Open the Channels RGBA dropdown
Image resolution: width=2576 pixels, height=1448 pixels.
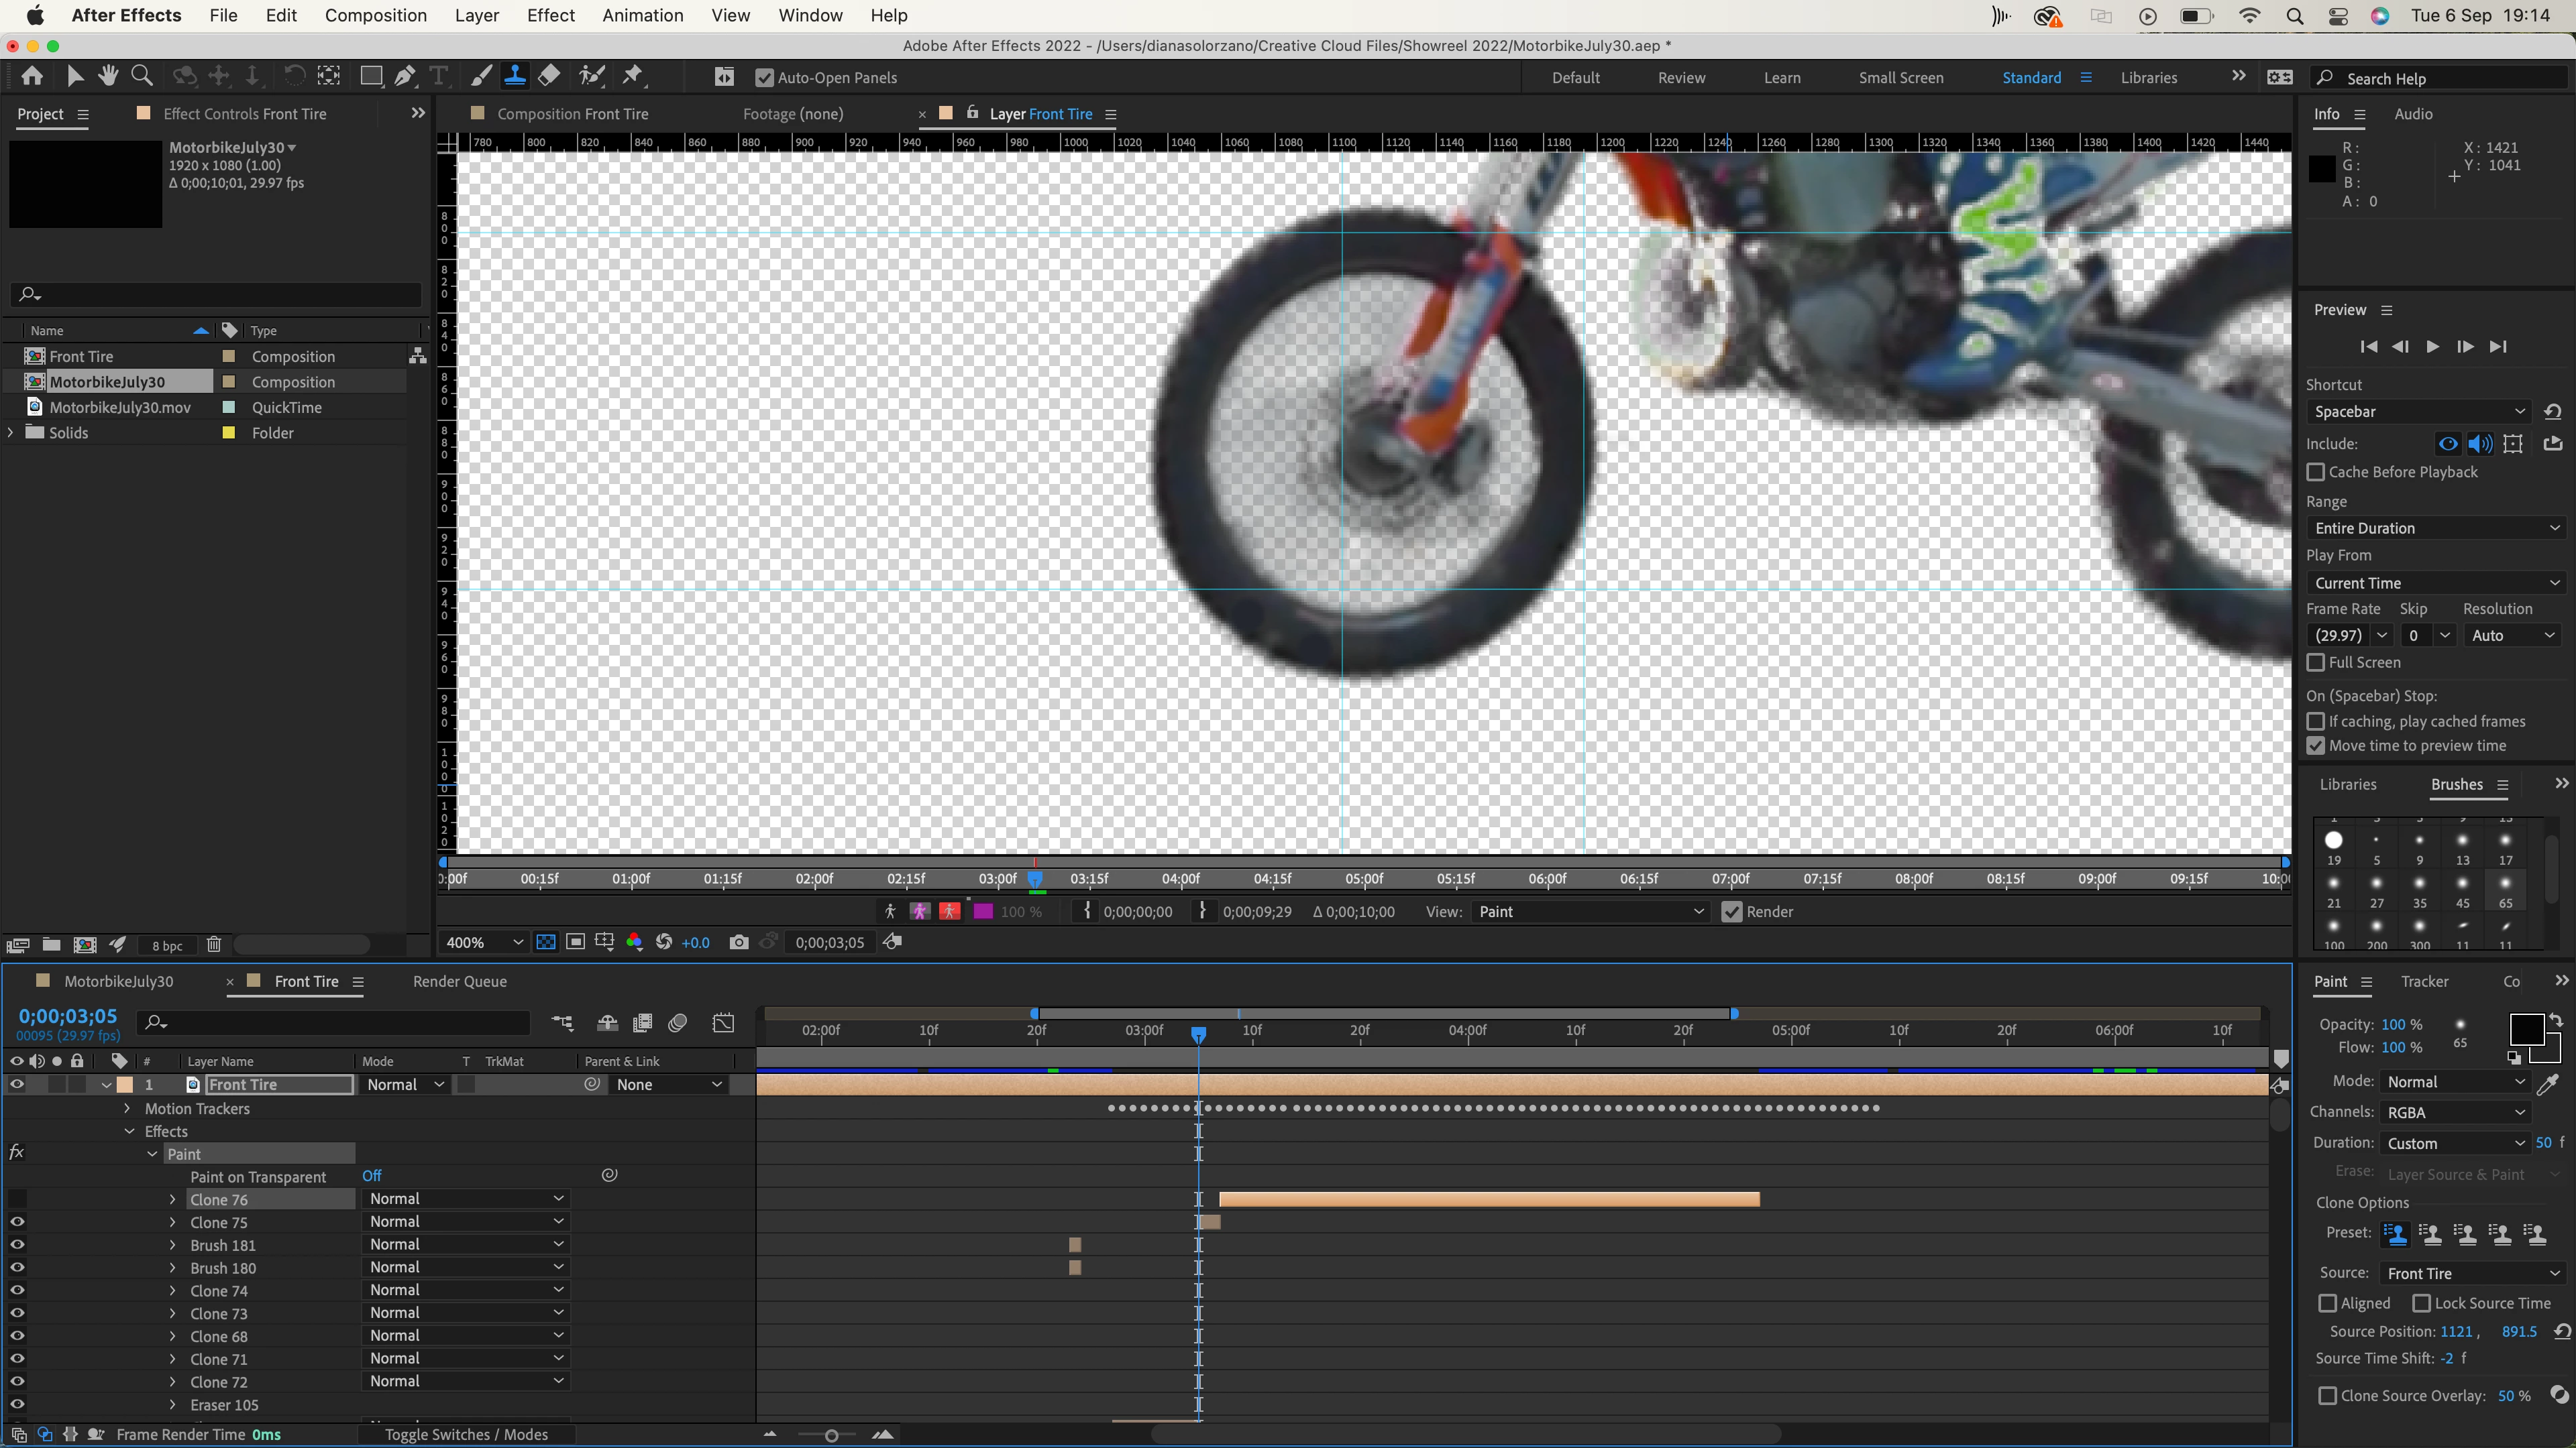point(2455,1112)
